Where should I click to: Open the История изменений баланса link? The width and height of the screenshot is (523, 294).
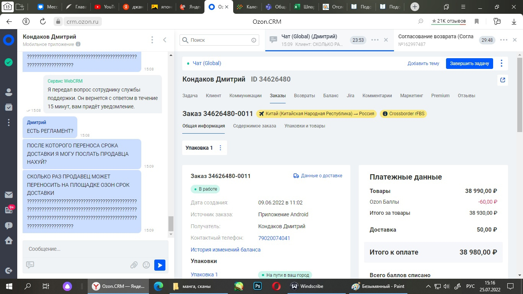pos(226,250)
